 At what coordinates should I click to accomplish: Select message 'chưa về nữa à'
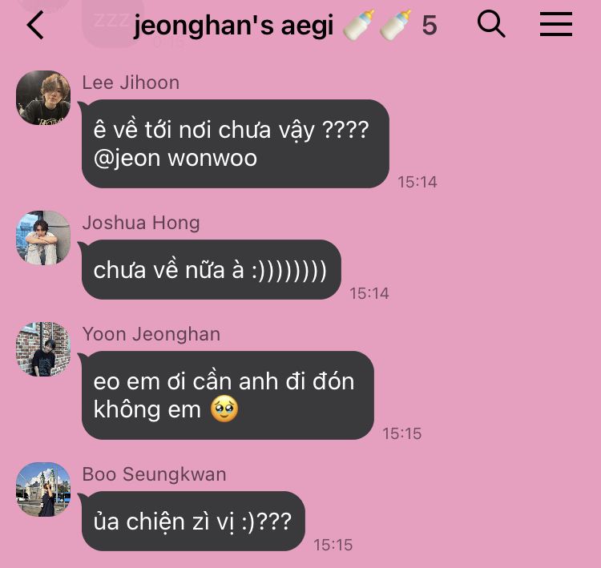coord(212,270)
